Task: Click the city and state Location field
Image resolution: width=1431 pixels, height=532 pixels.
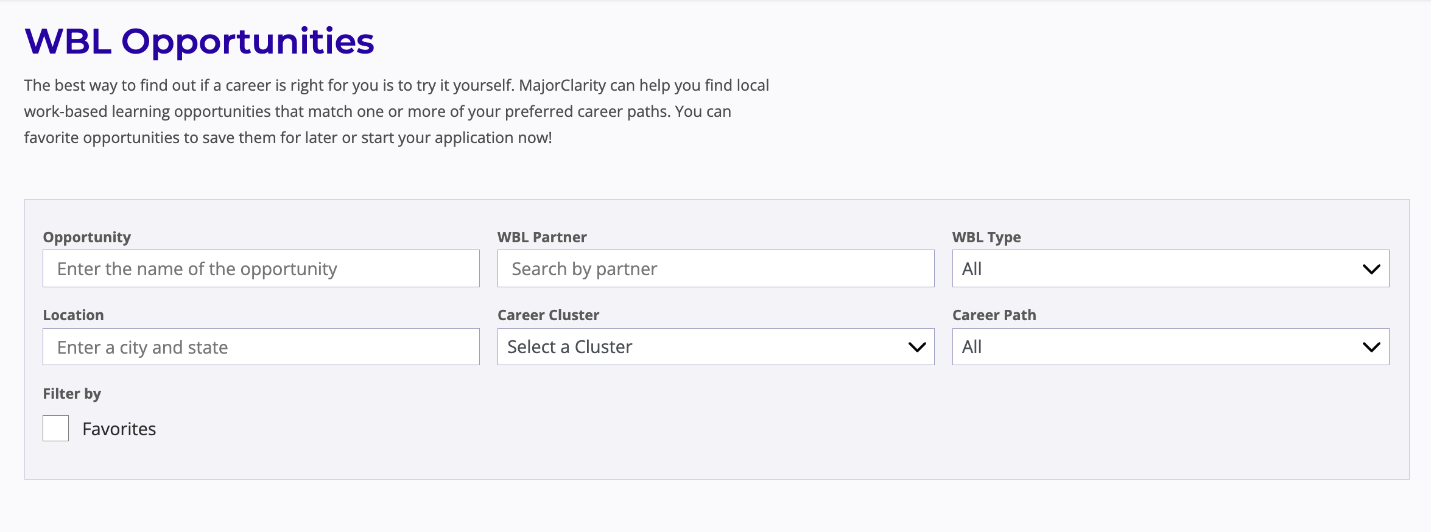Action: (261, 347)
